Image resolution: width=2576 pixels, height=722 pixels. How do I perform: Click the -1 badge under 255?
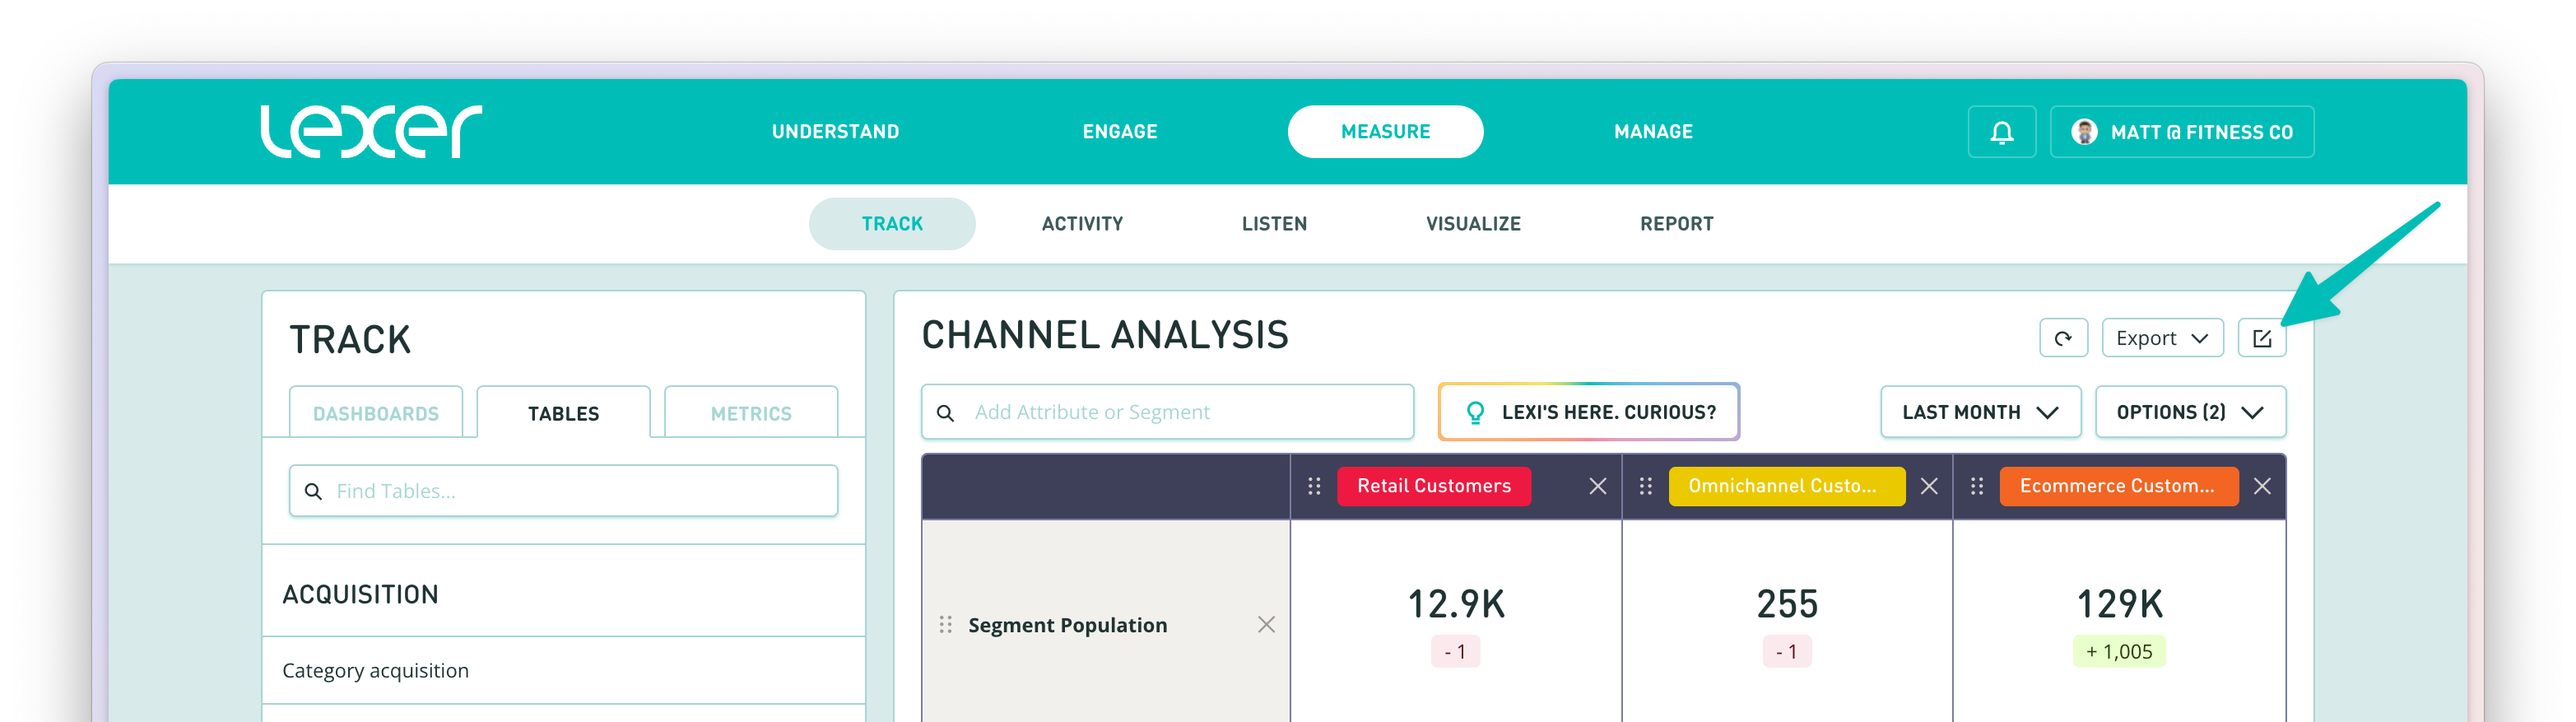[x=1787, y=652]
